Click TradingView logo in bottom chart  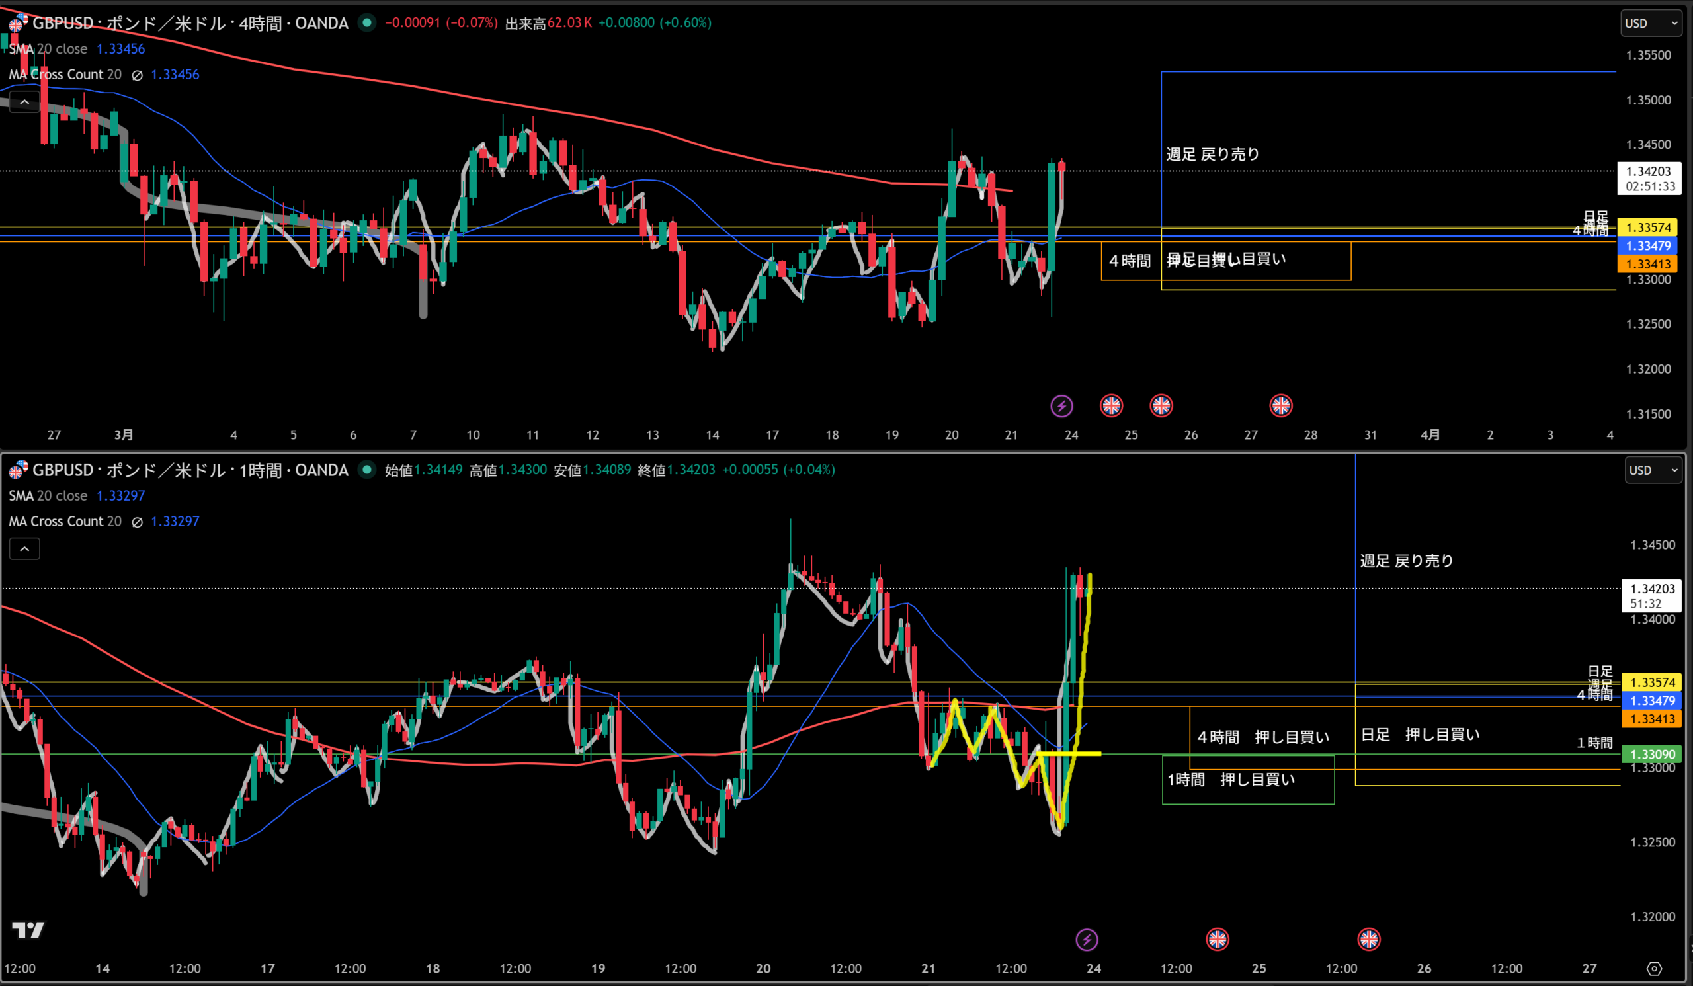pos(28,930)
